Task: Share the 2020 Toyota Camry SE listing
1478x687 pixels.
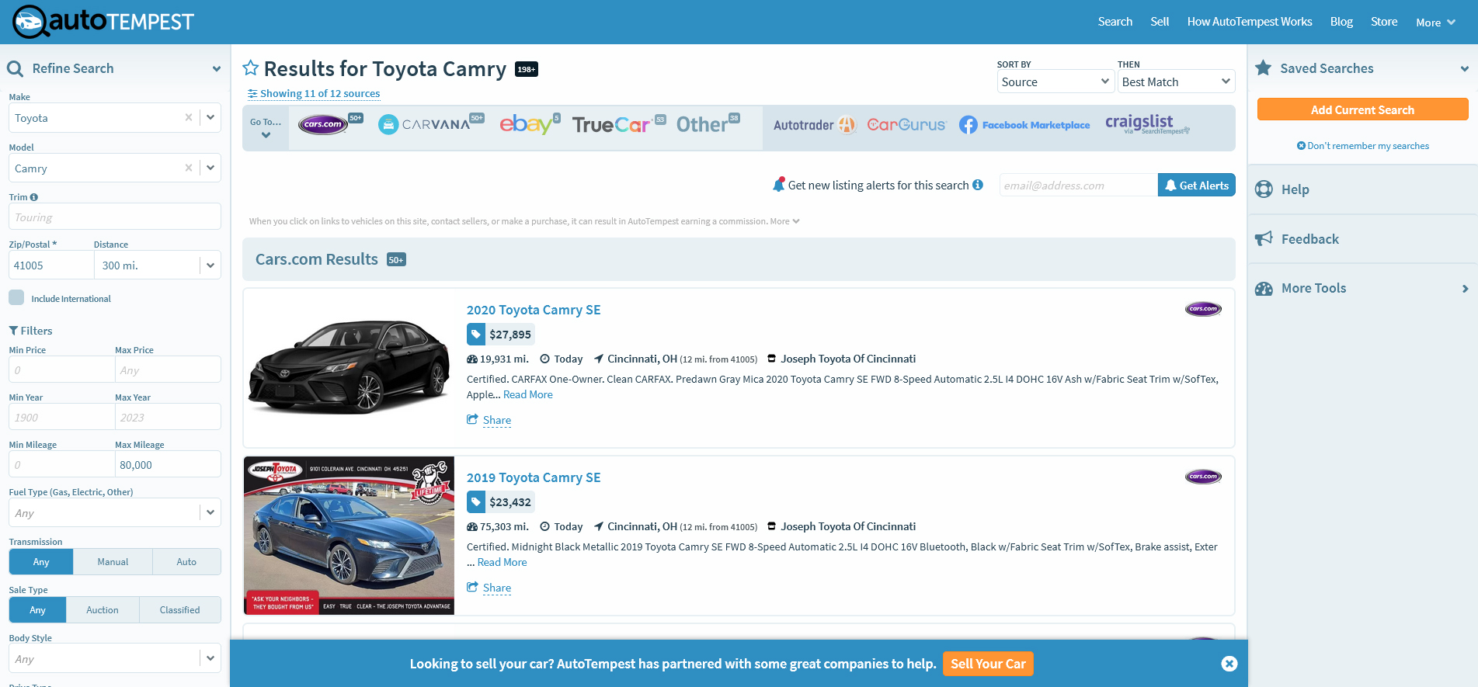Action: pyautogui.click(x=489, y=420)
